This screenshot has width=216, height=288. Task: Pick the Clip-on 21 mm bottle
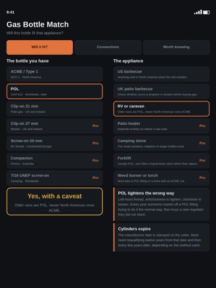point(55,109)
